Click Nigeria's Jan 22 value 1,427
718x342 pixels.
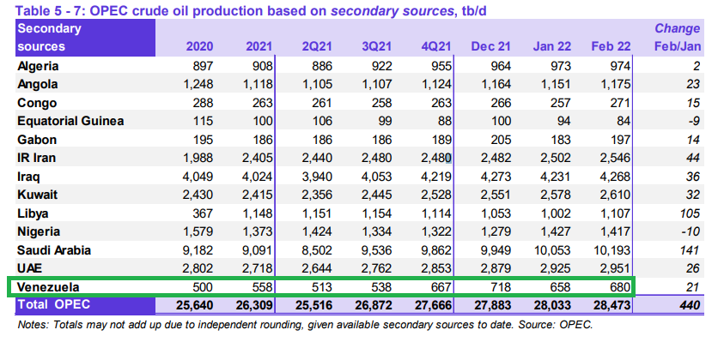[556, 231]
